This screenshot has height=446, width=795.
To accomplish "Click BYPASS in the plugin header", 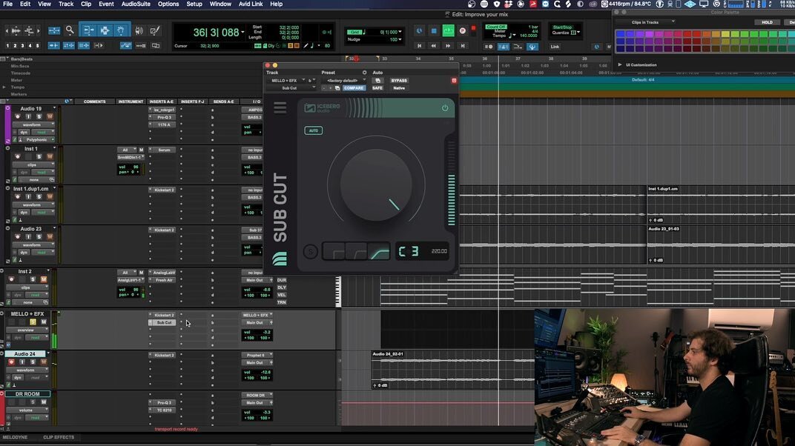I will point(399,81).
